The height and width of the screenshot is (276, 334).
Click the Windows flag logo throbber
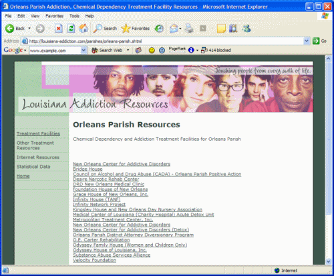click(x=325, y=16)
